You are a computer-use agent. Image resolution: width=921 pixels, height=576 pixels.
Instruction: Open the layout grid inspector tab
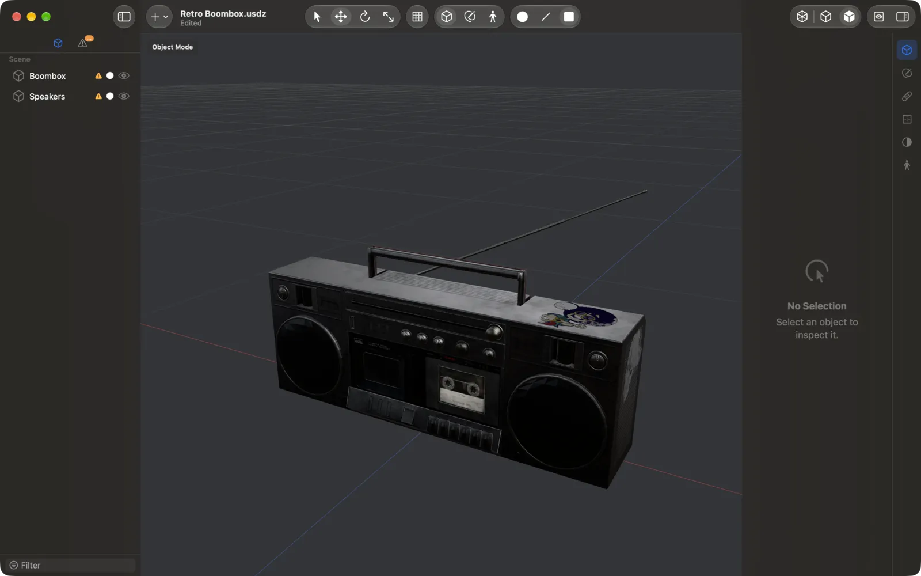(907, 119)
